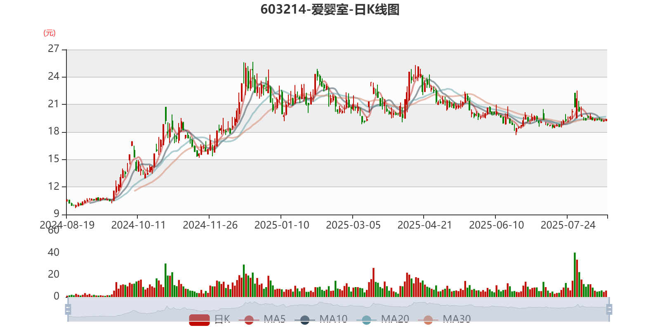
Task: Click the 0 volume axis label
Action: tap(57, 296)
